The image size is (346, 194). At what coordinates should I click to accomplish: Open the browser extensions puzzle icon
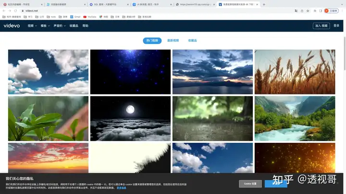coord(315,11)
